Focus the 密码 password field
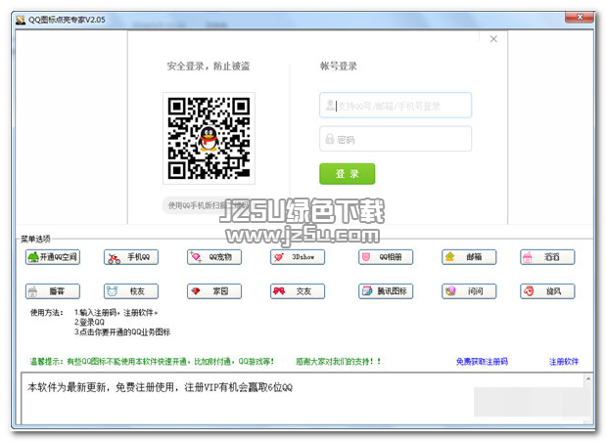606x442 pixels. click(396, 139)
